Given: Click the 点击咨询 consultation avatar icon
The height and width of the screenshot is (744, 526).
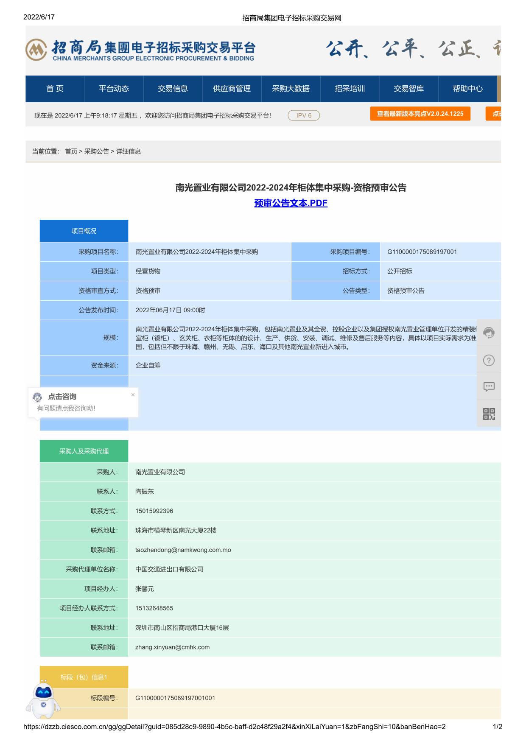Looking at the screenshot, I should (38, 397).
